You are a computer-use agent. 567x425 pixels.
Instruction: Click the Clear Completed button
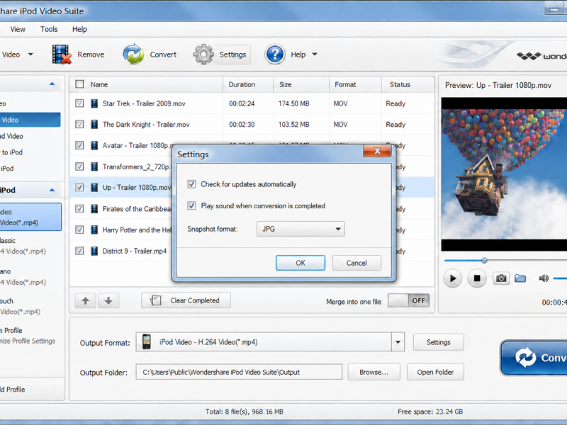[x=186, y=300]
